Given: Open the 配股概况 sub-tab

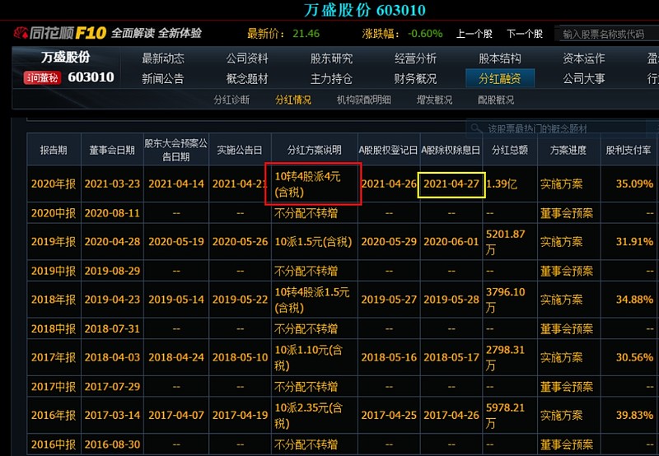Looking at the screenshot, I should [x=496, y=100].
